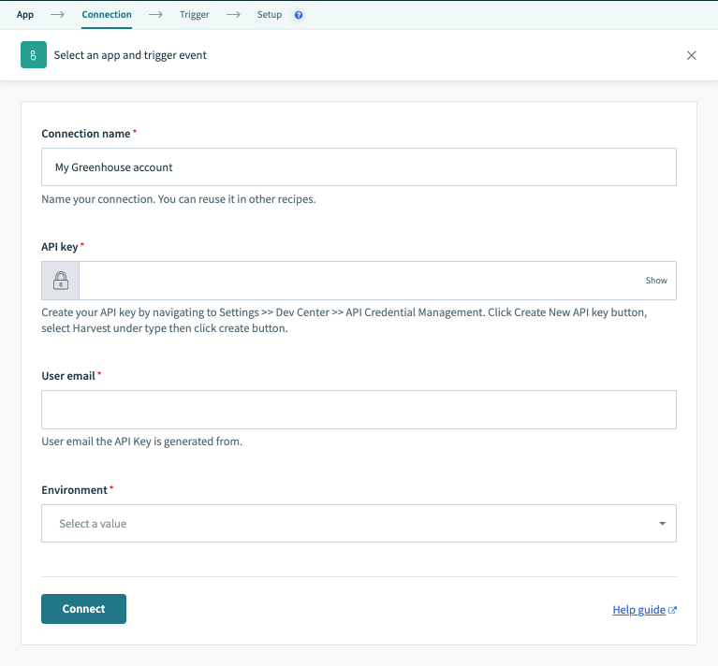Click the Greenhouse app icon in header
The height and width of the screenshot is (666, 718).
34,55
